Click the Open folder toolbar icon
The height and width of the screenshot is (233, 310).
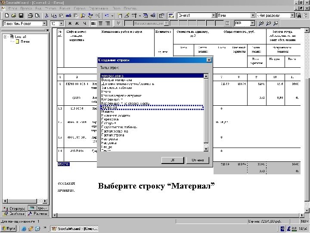(x=14, y=16)
